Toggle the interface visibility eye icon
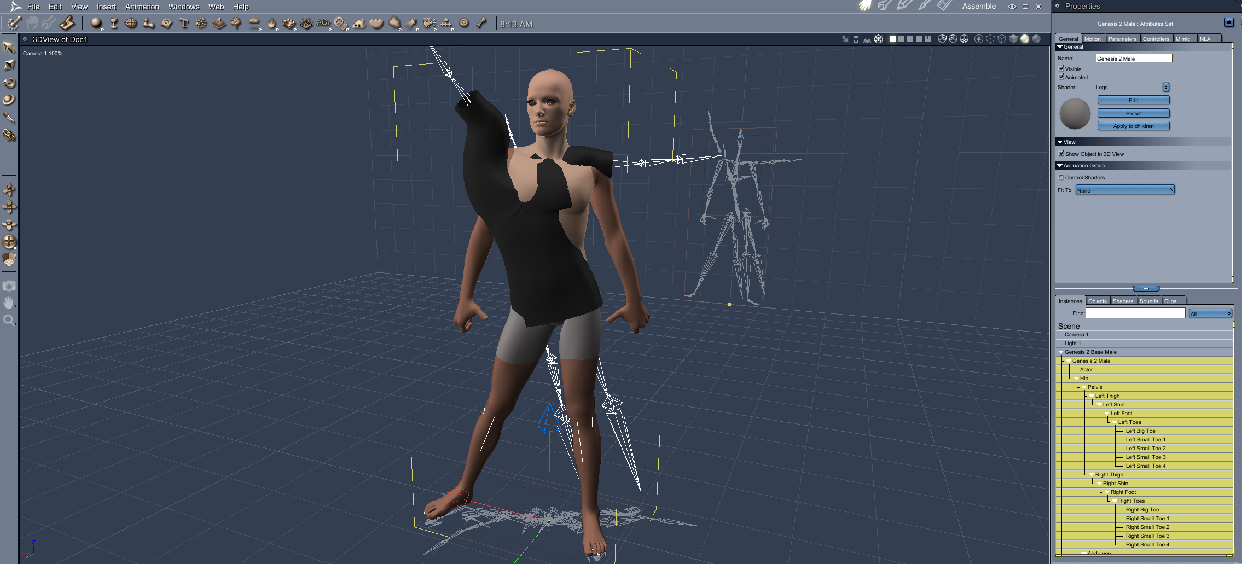The image size is (1242, 564). click(x=1012, y=7)
